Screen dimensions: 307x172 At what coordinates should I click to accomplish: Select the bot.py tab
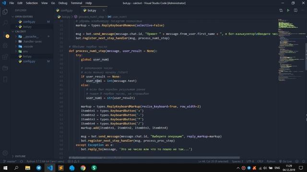(92, 11)
